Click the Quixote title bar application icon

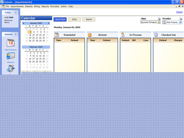(x=2, y=2)
